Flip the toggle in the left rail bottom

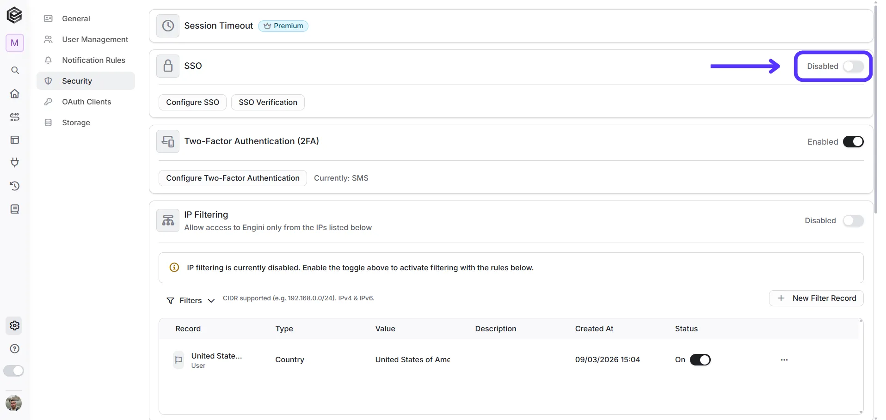pos(13,371)
